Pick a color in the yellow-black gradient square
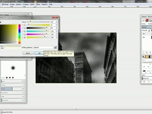Viewport: 152px width, 114px height. [x=9, y=34]
